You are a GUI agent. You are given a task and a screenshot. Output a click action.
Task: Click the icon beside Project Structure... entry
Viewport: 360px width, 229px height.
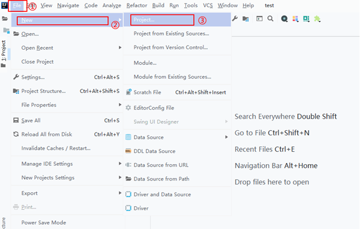click(x=16, y=91)
